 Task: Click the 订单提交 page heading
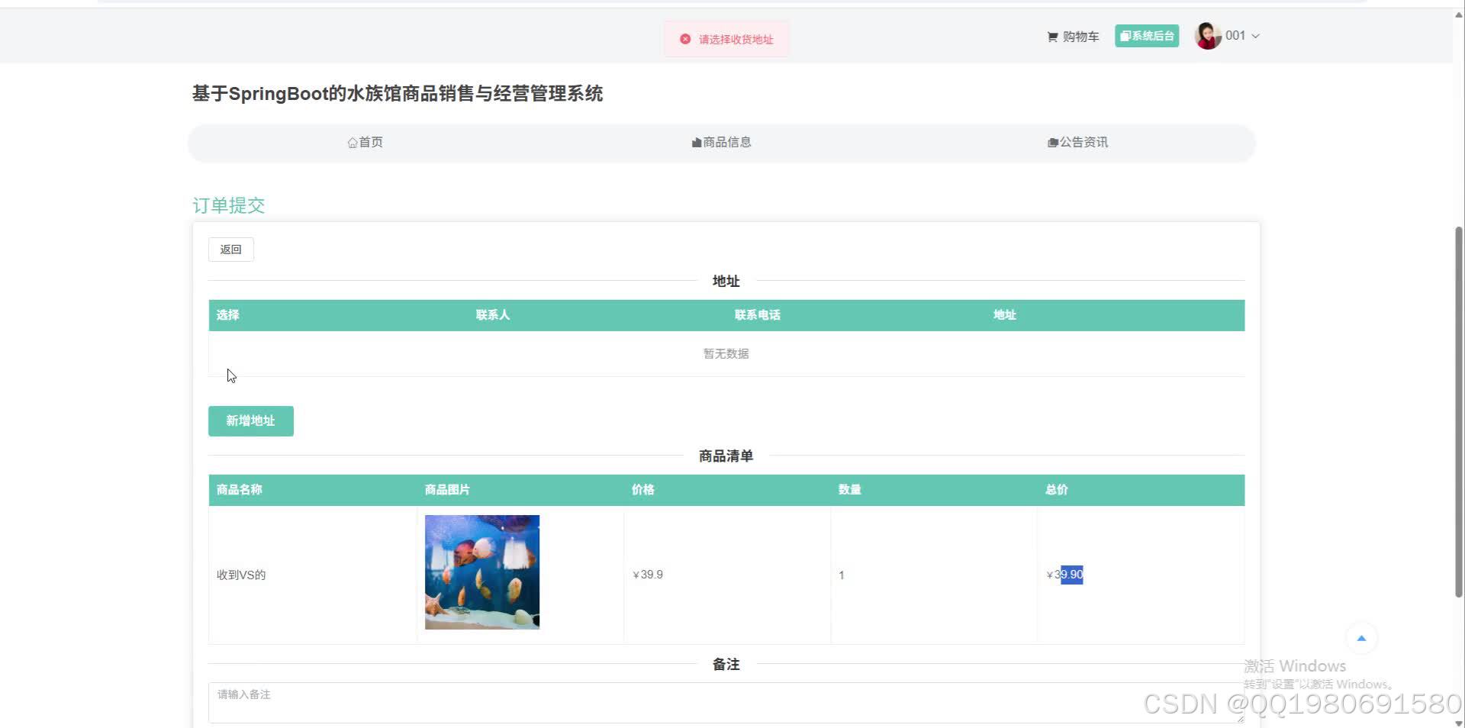pyautogui.click(x=229, y=206)
